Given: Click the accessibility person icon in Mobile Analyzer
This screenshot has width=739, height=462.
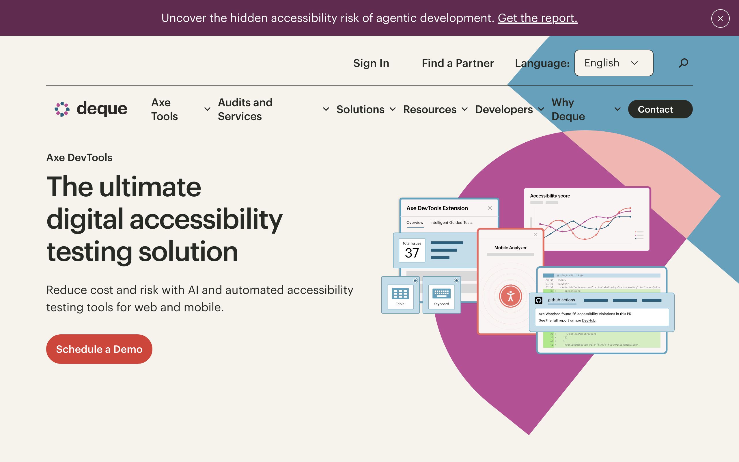Looking at the screenshot, I should 510,296.
